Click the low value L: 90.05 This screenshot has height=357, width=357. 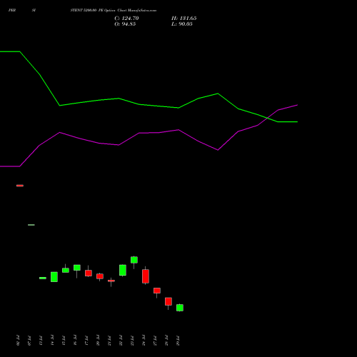(x=182, y=24)
